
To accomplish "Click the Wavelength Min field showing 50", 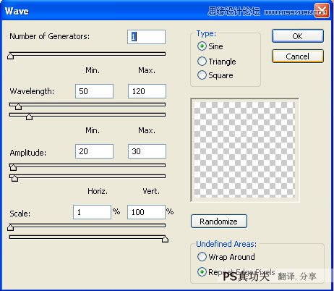I will click(x=94, y=91).
